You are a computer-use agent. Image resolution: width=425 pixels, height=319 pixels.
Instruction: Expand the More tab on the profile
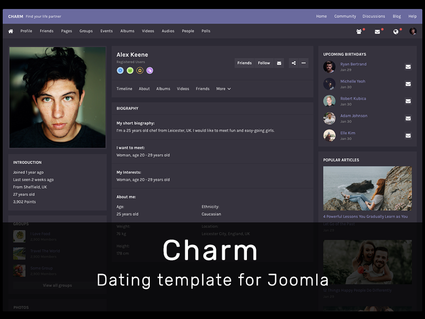(x=223, y=89)
